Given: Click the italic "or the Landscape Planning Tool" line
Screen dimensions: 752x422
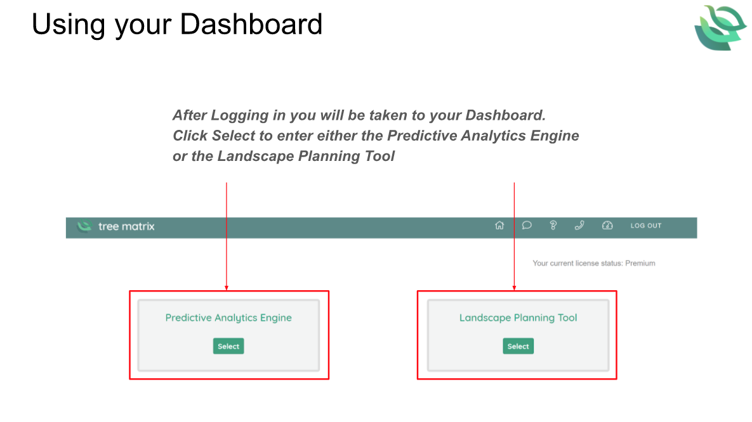Looking at the screenshot, I should pyautogui.click(x=284, y=156).
